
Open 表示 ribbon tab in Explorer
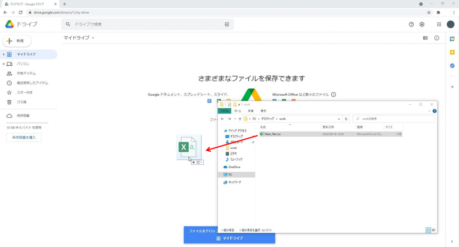click(x=264, y=111)
